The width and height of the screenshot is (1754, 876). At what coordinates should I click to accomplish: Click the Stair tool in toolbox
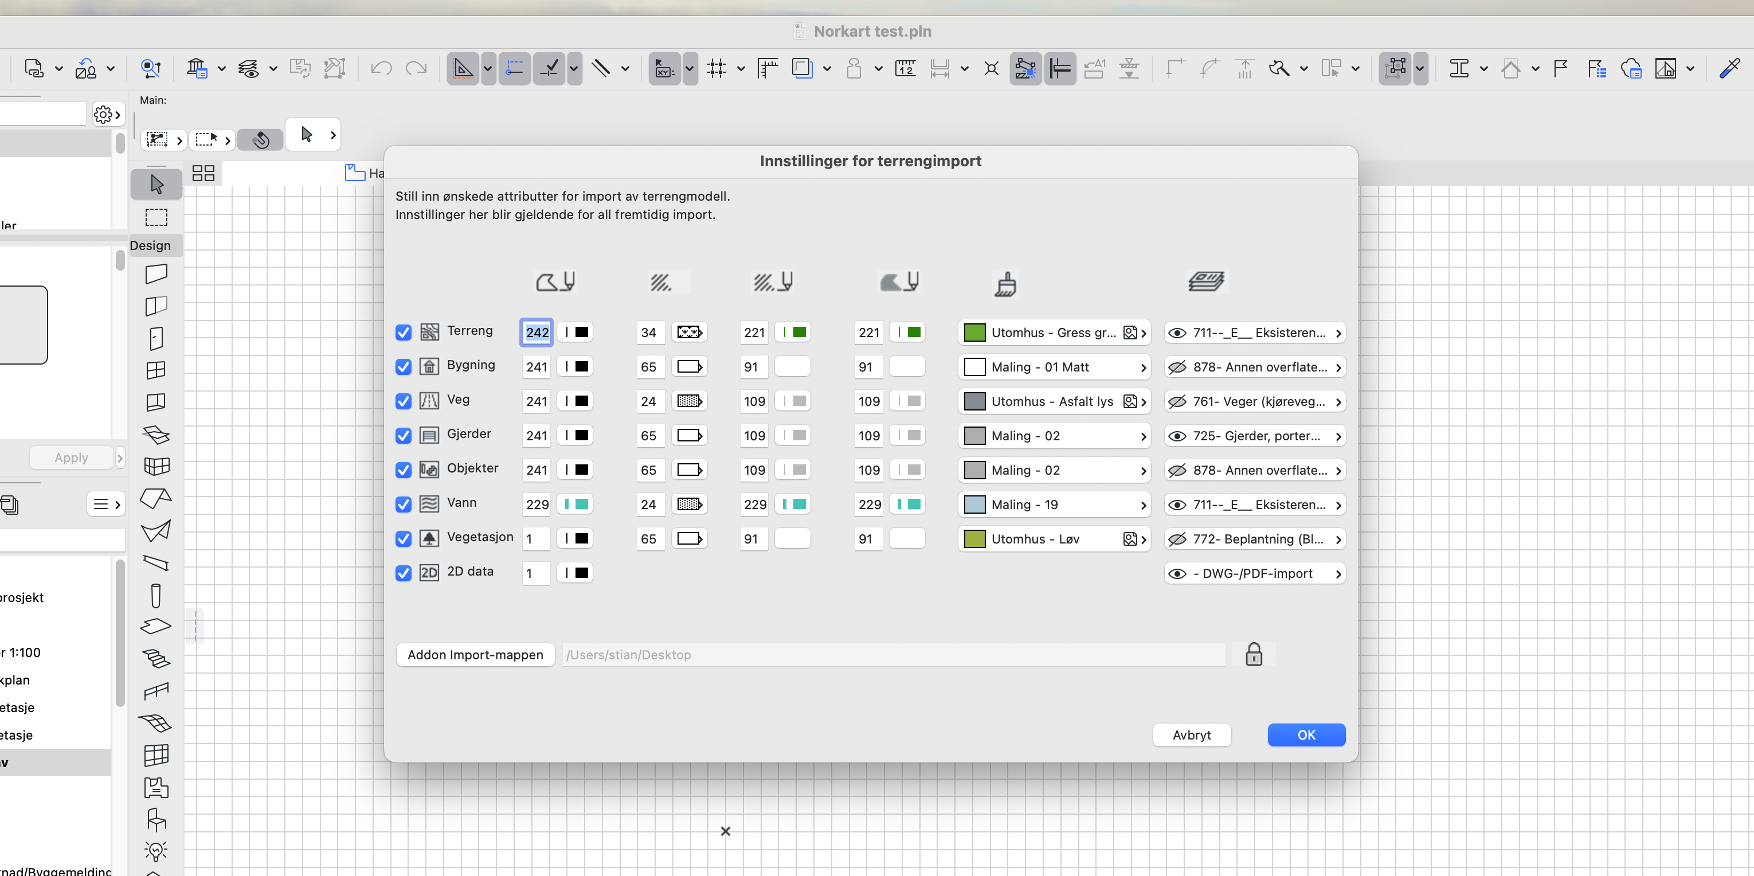156,659
